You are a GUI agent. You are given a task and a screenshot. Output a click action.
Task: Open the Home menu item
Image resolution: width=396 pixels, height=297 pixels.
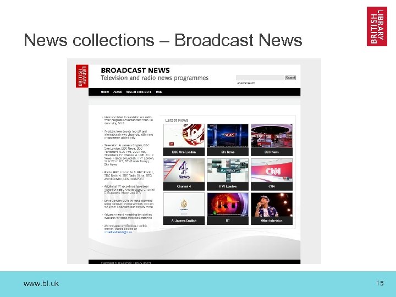tap(105, 92)
